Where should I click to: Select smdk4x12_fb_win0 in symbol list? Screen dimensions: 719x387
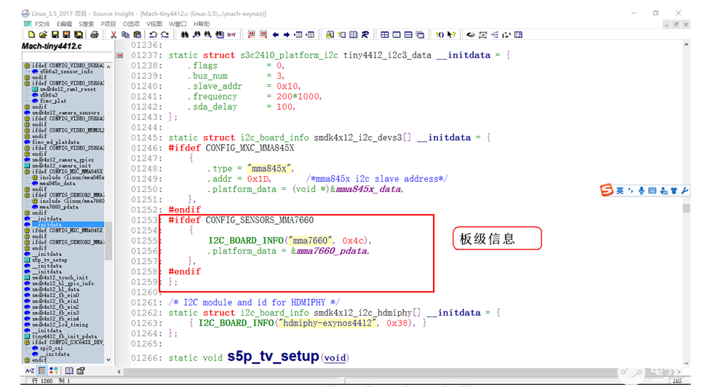(55, 295)
